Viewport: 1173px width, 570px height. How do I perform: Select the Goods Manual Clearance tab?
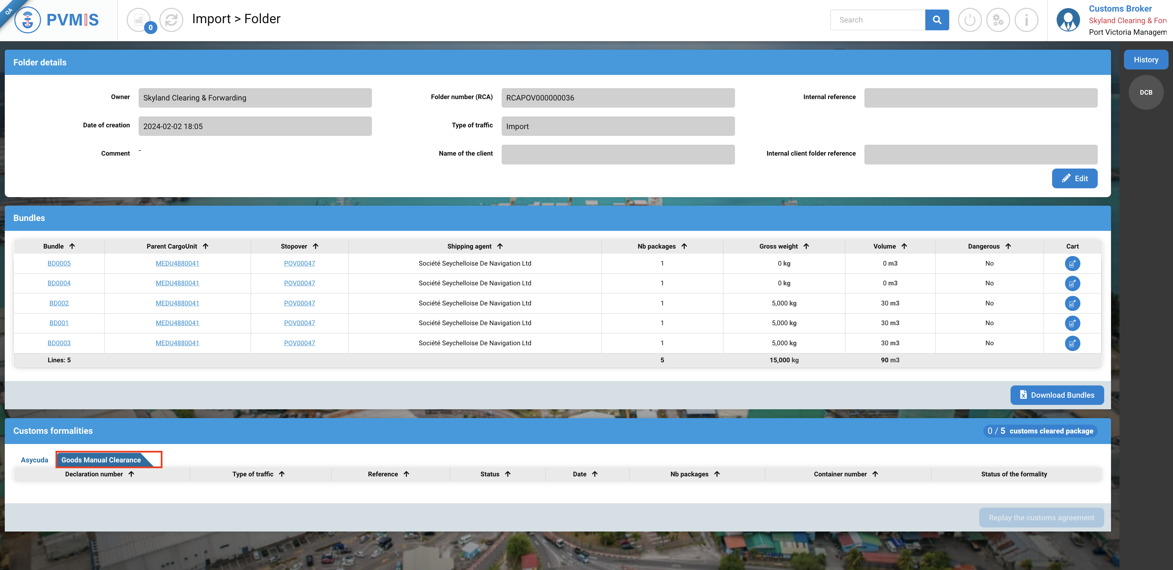[101, 460]
